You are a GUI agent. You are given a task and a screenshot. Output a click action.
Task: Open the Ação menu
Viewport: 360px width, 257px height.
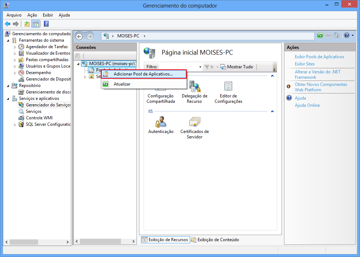pyautogui.click(x=32, y=15)
